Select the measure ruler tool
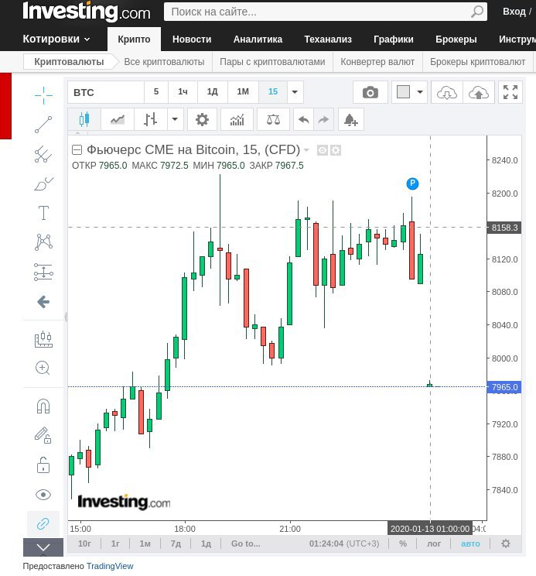The width and height of the screenshot is (536, 576). point(43,339)
